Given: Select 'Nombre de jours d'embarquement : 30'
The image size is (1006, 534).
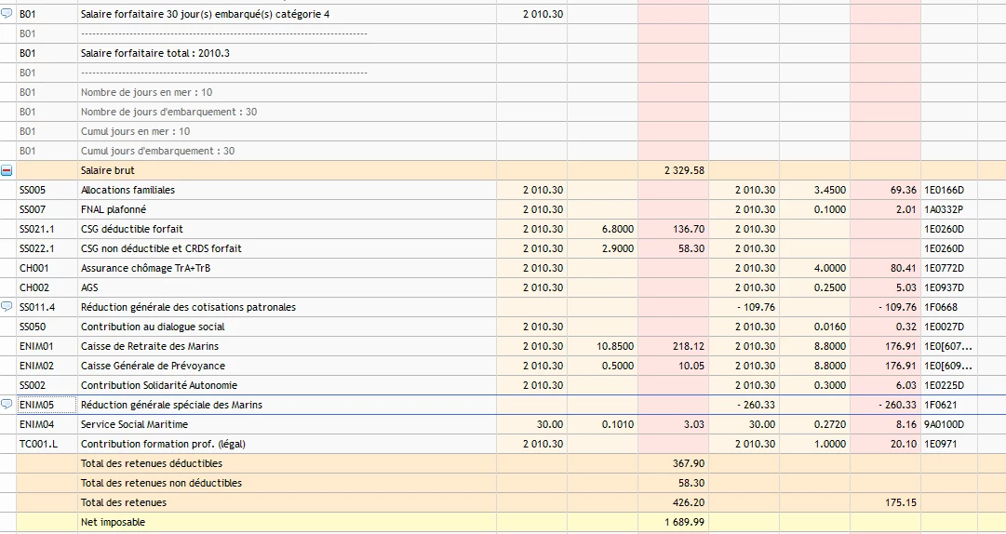Looking at the screenshot, I should pyautogui.click(x=168, y=112).
